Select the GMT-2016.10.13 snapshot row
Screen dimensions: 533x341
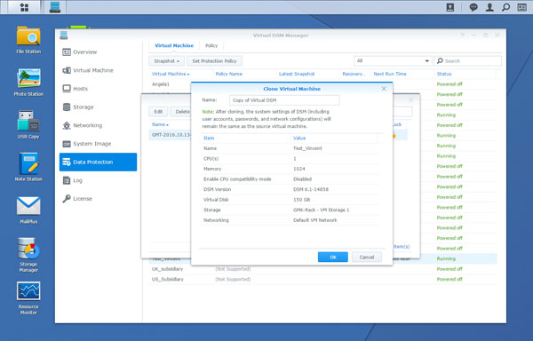tap(170, 135)
